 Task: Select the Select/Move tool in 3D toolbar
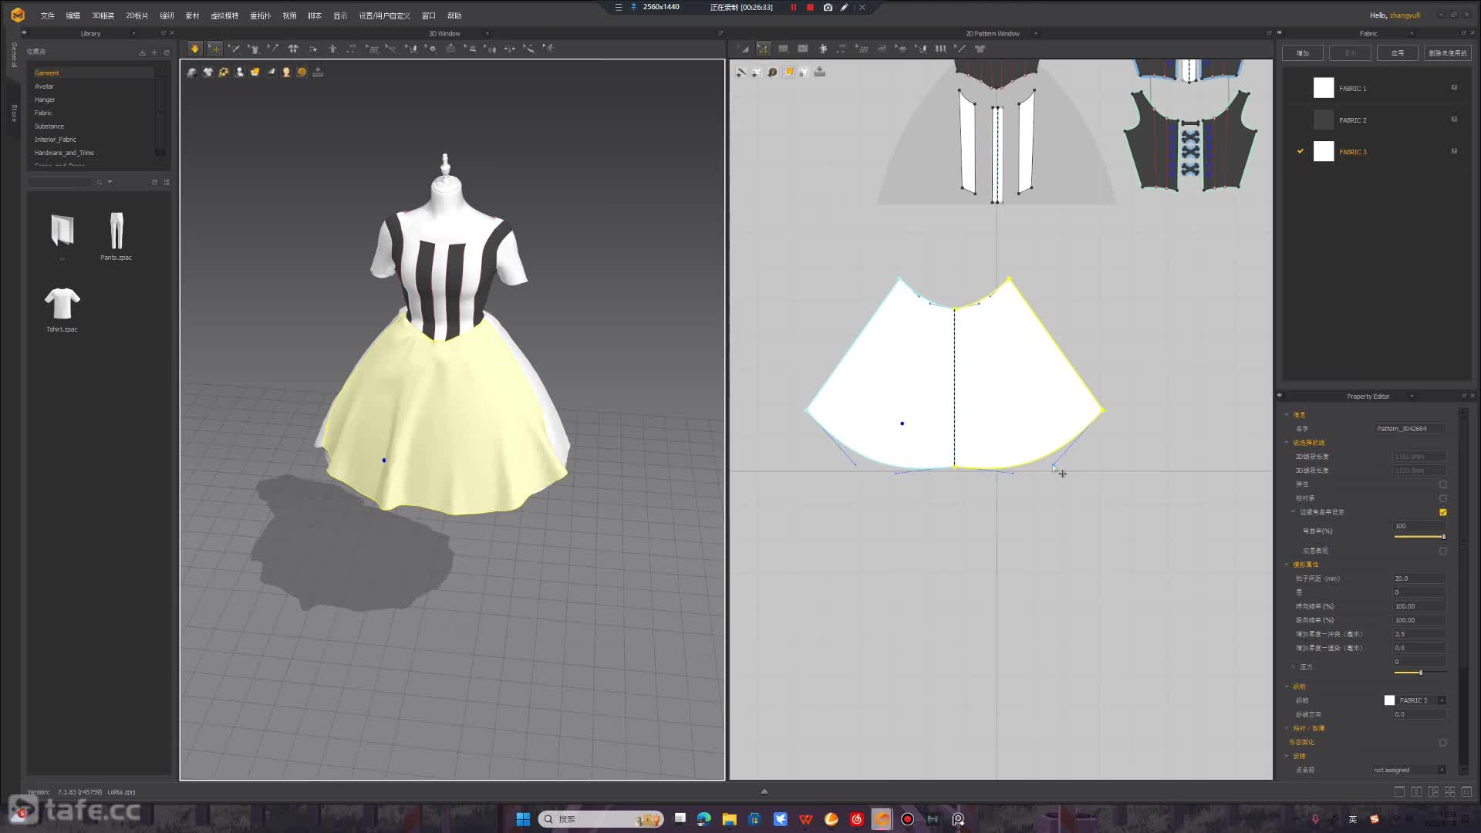pos(214,49)
